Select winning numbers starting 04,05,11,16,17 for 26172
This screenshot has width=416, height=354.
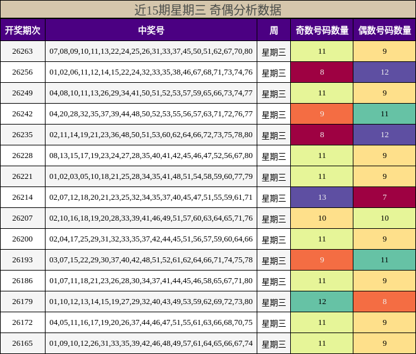click(151, 322)
